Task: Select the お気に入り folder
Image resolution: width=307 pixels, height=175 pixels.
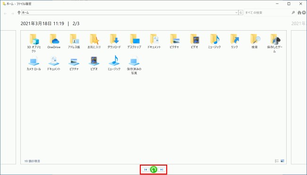Action: [x=94, y=41]
